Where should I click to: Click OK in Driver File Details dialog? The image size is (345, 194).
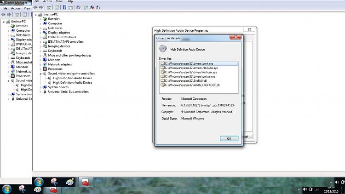pos(229,138)
